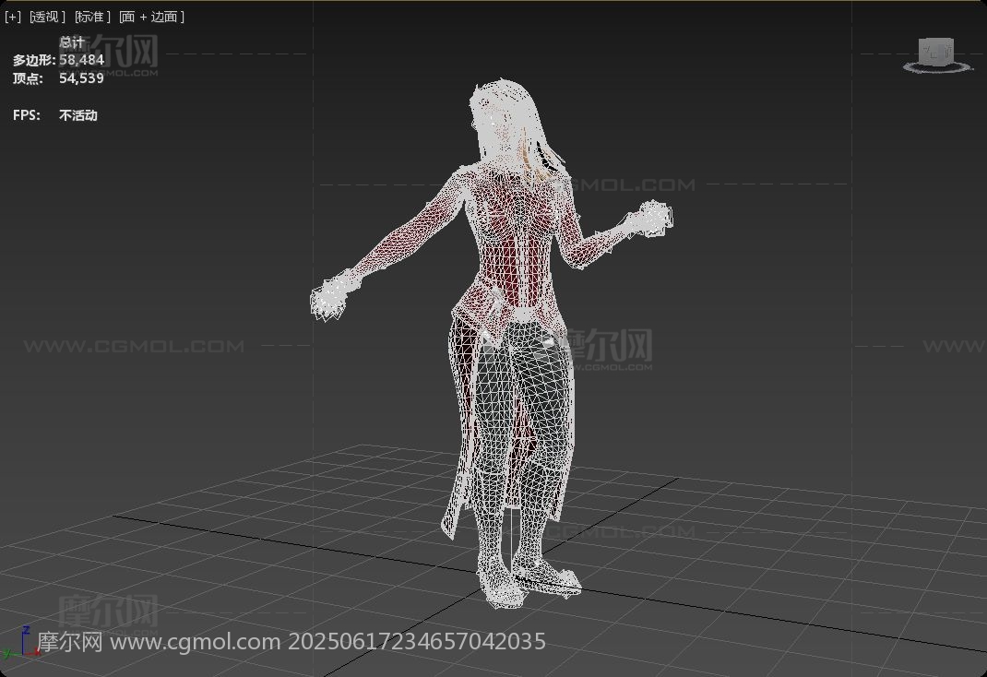Click the vertex count 54,539
The width and height of the screenshot is (987, 677).
click(x=81, y=78)
